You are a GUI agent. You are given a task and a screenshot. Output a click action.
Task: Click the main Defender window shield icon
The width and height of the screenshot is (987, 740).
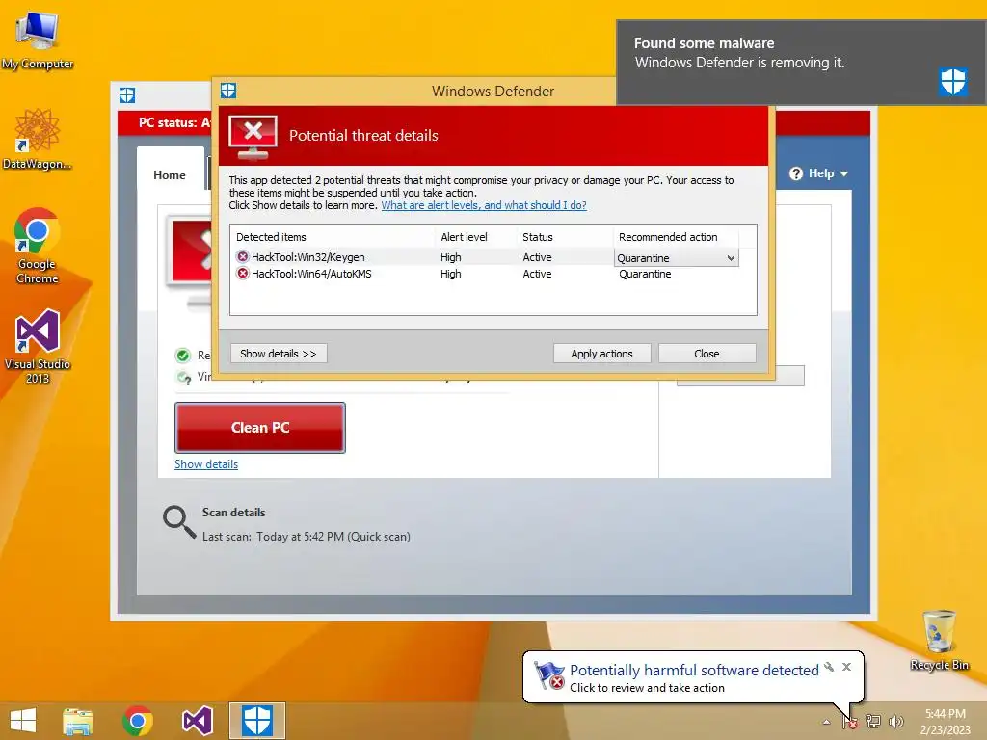coord(127,95)
